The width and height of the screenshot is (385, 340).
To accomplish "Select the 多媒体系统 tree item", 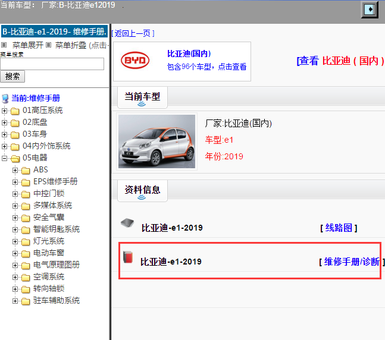I will tap(52, 205).
